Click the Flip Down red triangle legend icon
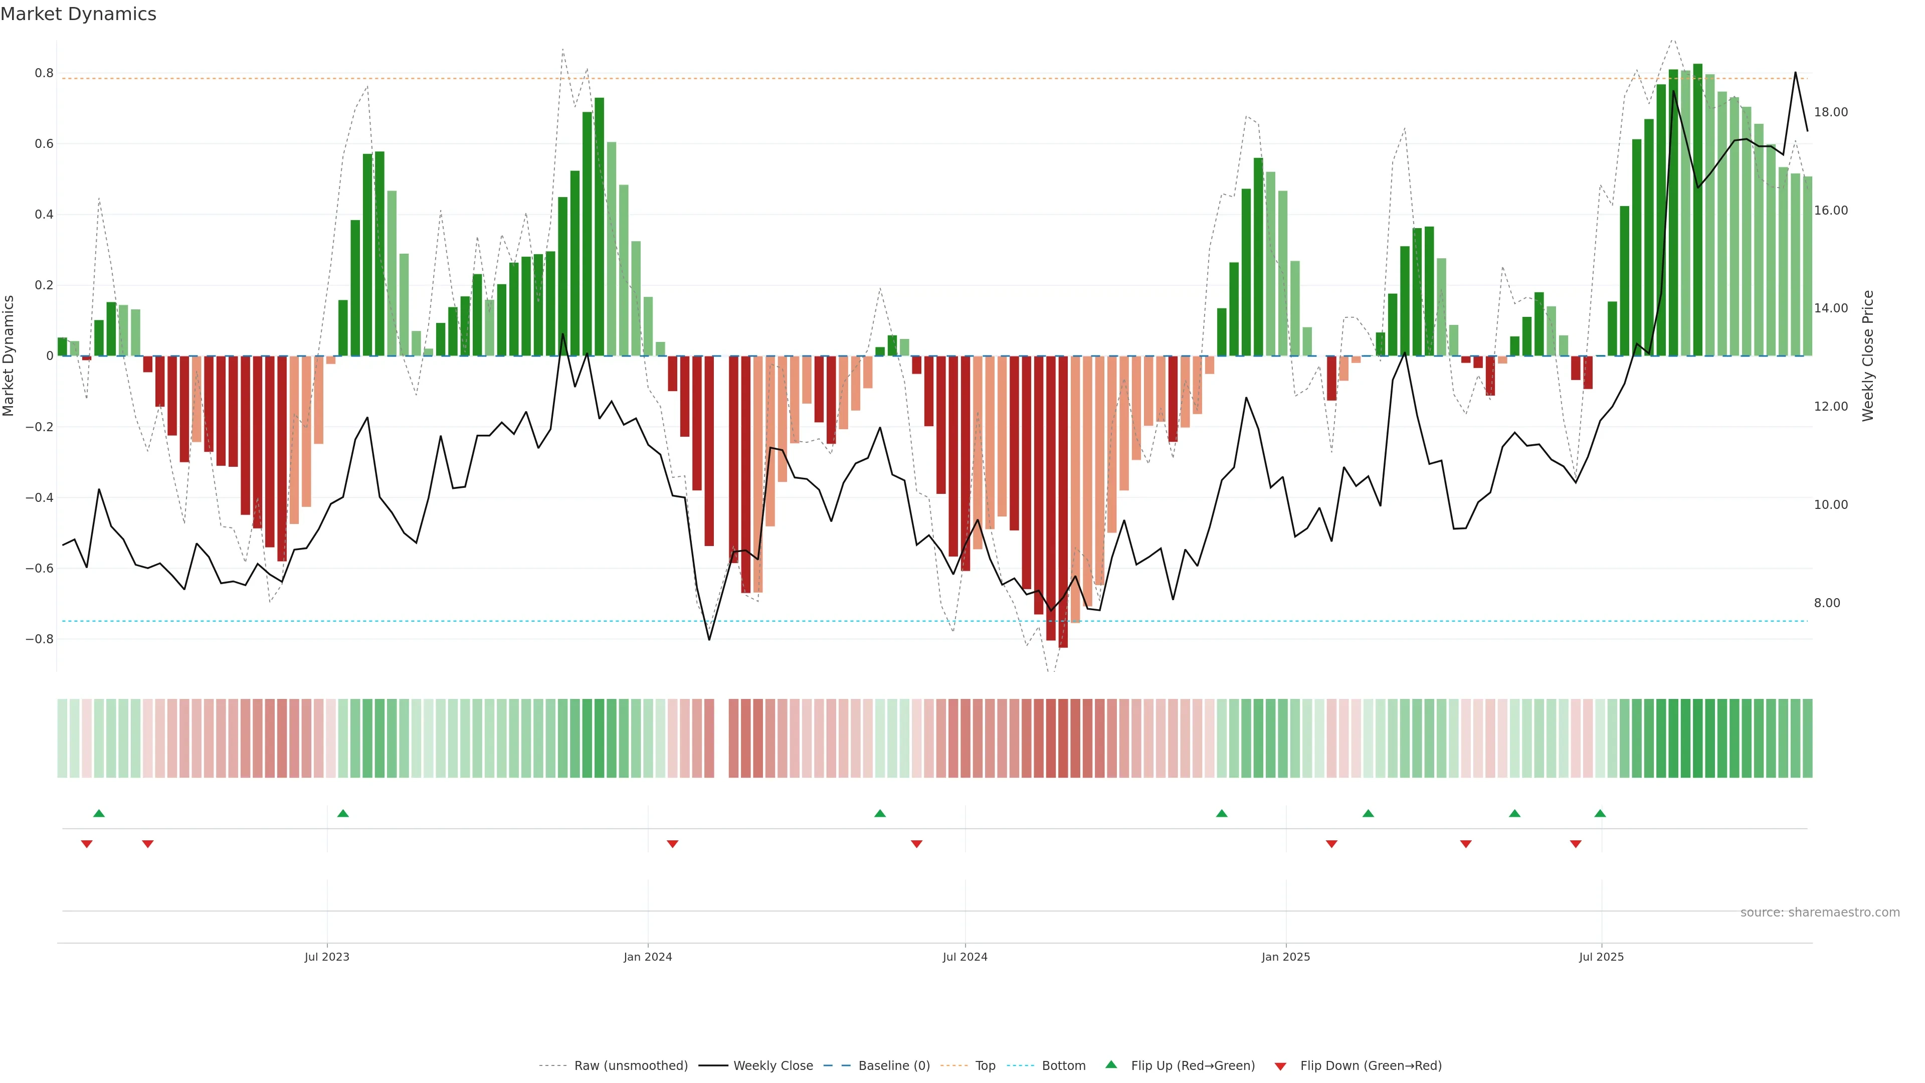This screenshot has height=1083, width=1925. [x=1280, y=1066]
